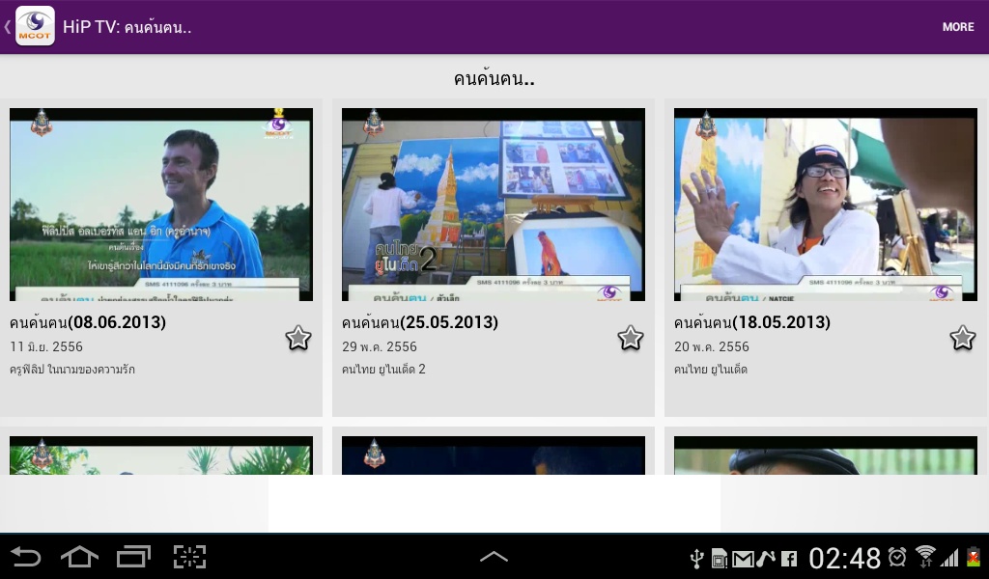Select date text 20 พ.ค. 2556

click(712, 346)
